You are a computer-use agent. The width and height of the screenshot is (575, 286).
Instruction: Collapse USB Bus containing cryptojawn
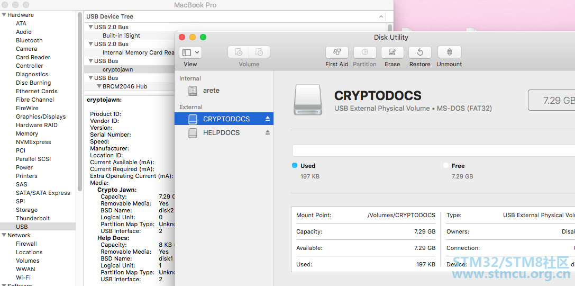point(90,61)
